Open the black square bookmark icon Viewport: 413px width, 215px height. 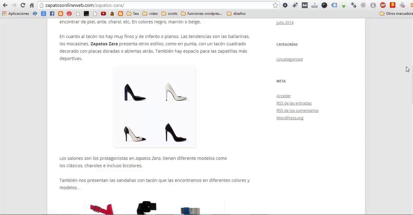tap(86, 13)
